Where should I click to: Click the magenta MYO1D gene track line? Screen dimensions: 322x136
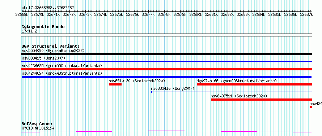[166, 132]
